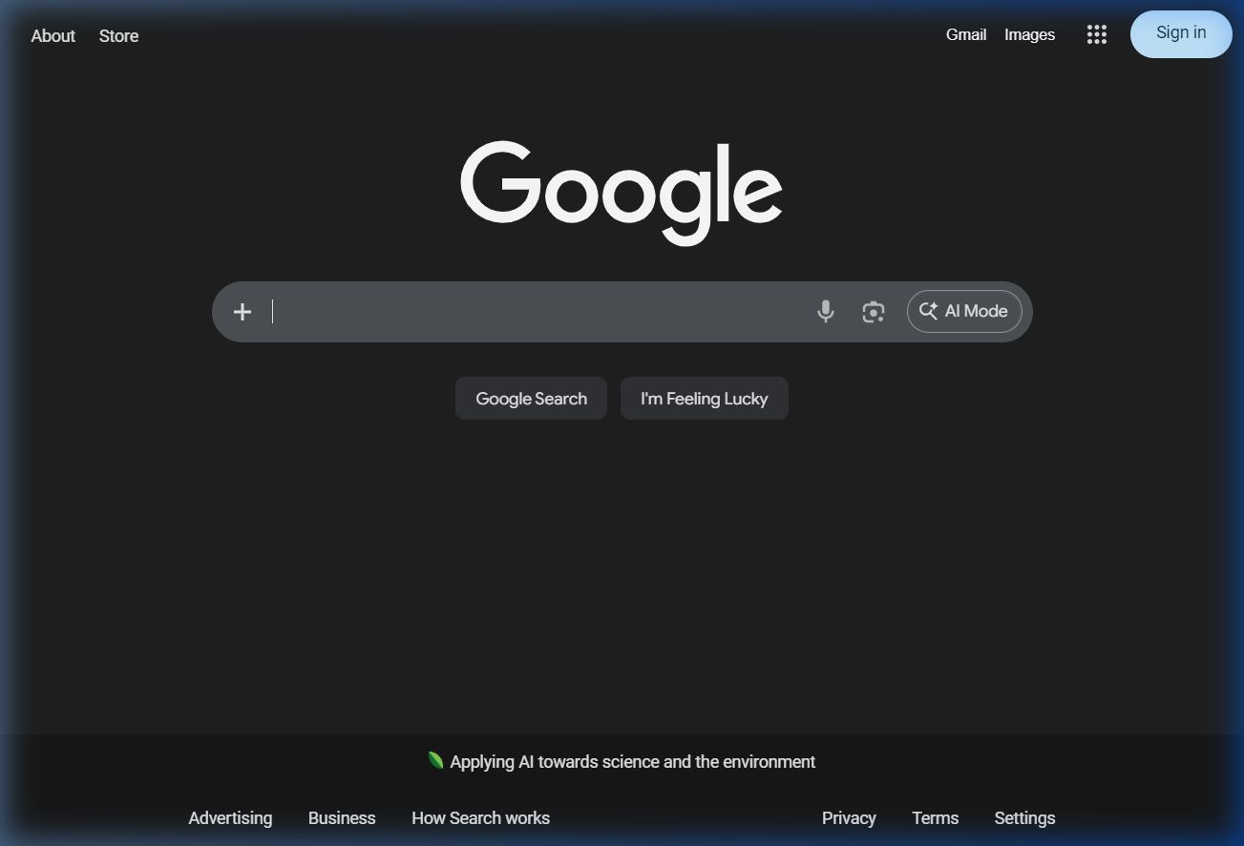This screenshot has width=1244, height=846.
Task: Open Google Lens image search icon
Action: pyautogui.click(x=873, y=312)
